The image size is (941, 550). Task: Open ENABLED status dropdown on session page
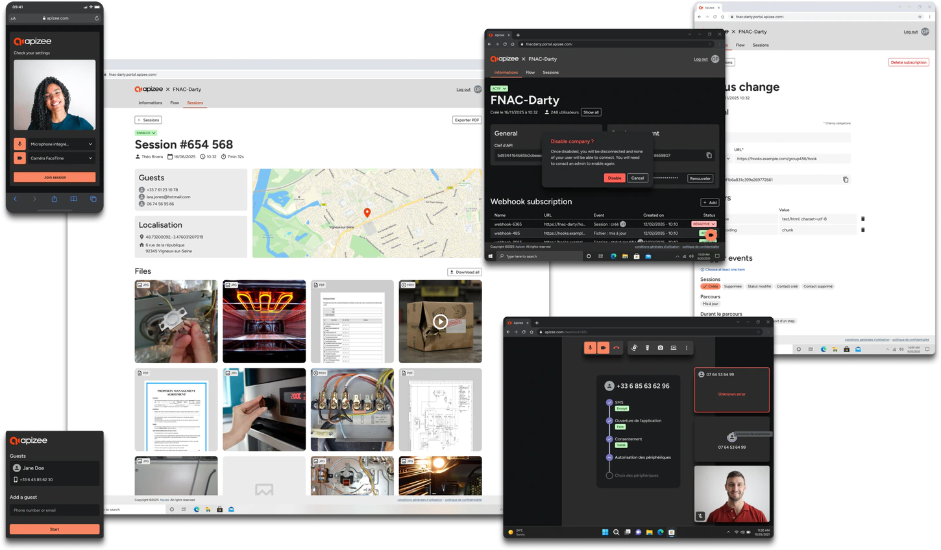click(146, 133)
